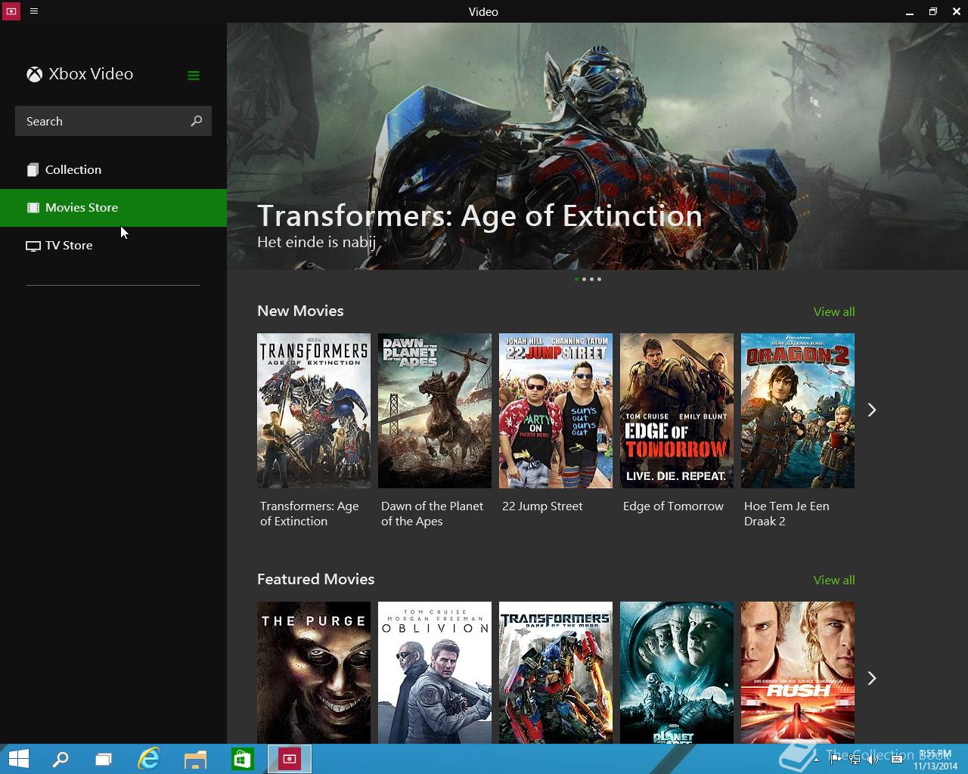Click the search magnifier icon in sidebar
Viewport: 968px width, 774px height.
tap(197, 121)
